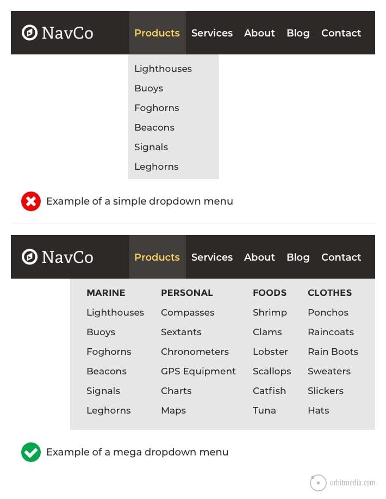Click the red X error icon
Viewport: 386px width, 499px height.
tap(31, 201)
